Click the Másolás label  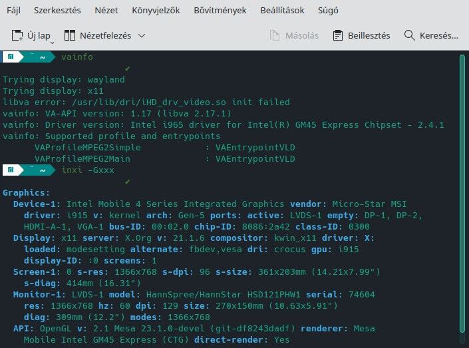click(x=302, y=36)
